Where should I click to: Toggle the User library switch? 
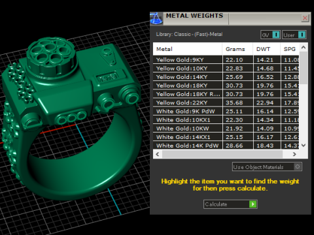pos(294,35)
